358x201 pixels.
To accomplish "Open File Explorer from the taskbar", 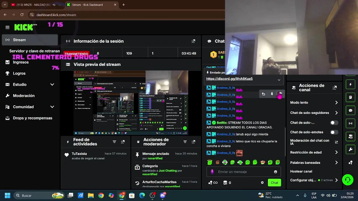I will click(x=91, y=195).
